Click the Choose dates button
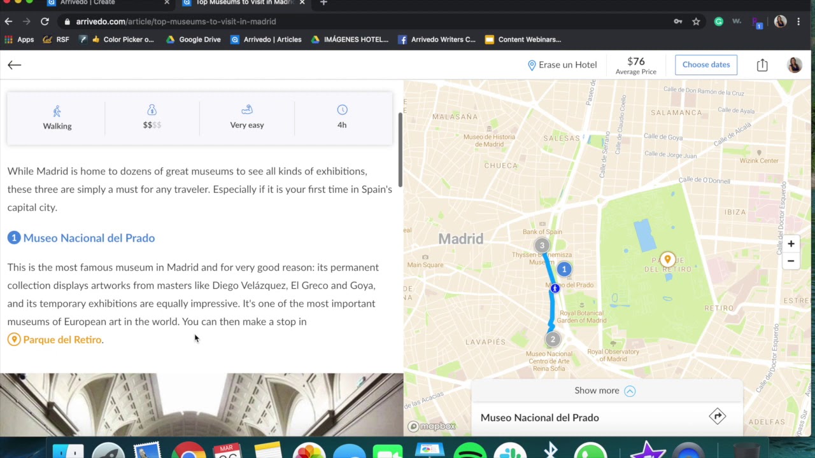The image size is (815, 458). tap(706, 65)
